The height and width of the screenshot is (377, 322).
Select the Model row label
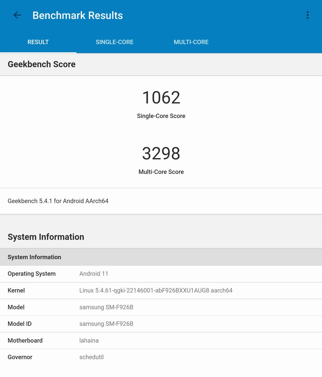16,307
